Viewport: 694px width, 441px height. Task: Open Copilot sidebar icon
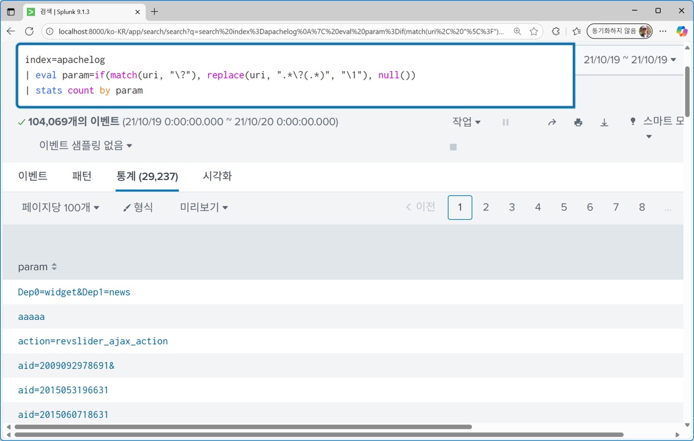point(682,31)
